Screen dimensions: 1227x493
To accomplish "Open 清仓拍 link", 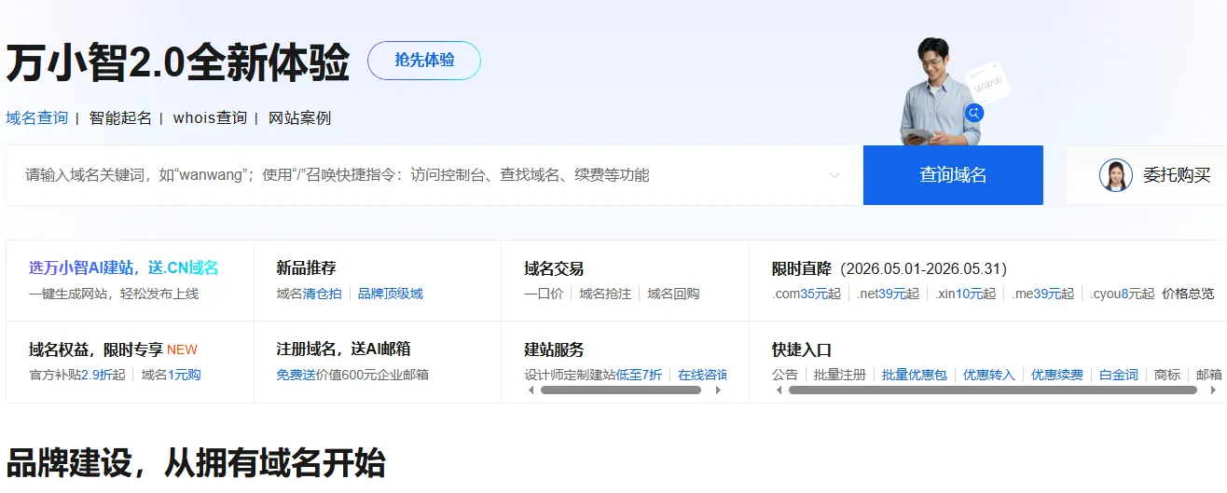I will pos(323,294).
